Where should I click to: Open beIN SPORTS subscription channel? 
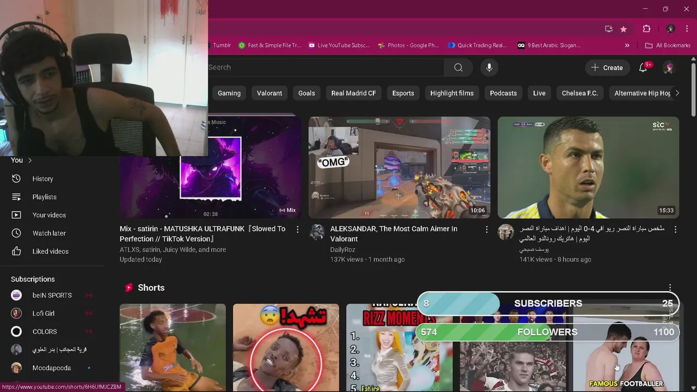coord(52,295)
